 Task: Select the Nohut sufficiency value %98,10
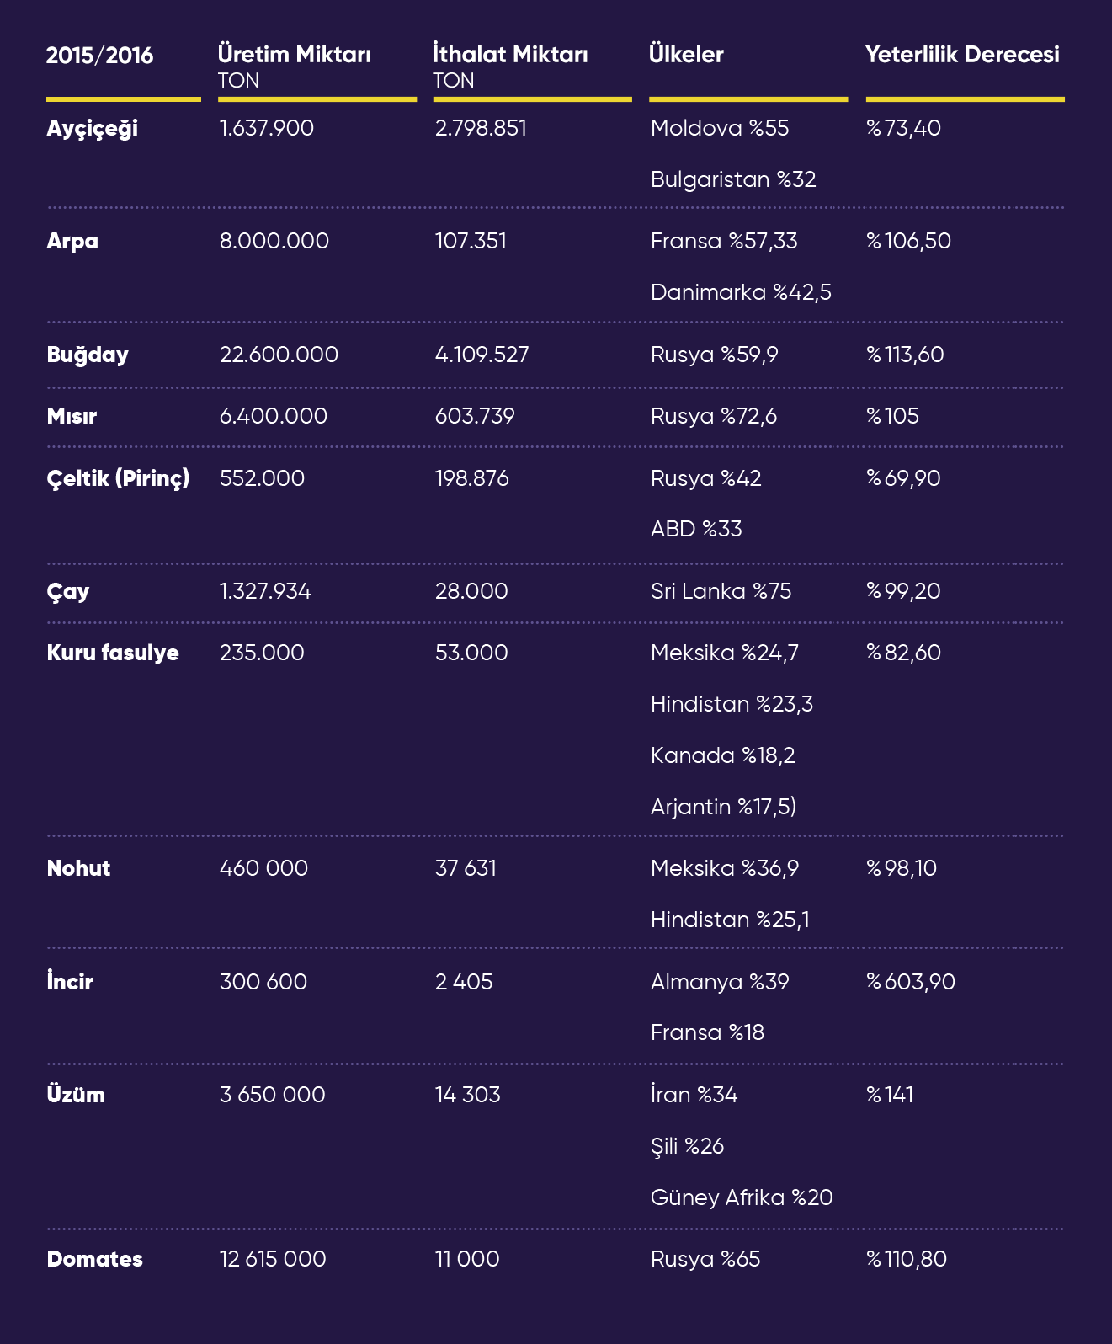point(902,868)
